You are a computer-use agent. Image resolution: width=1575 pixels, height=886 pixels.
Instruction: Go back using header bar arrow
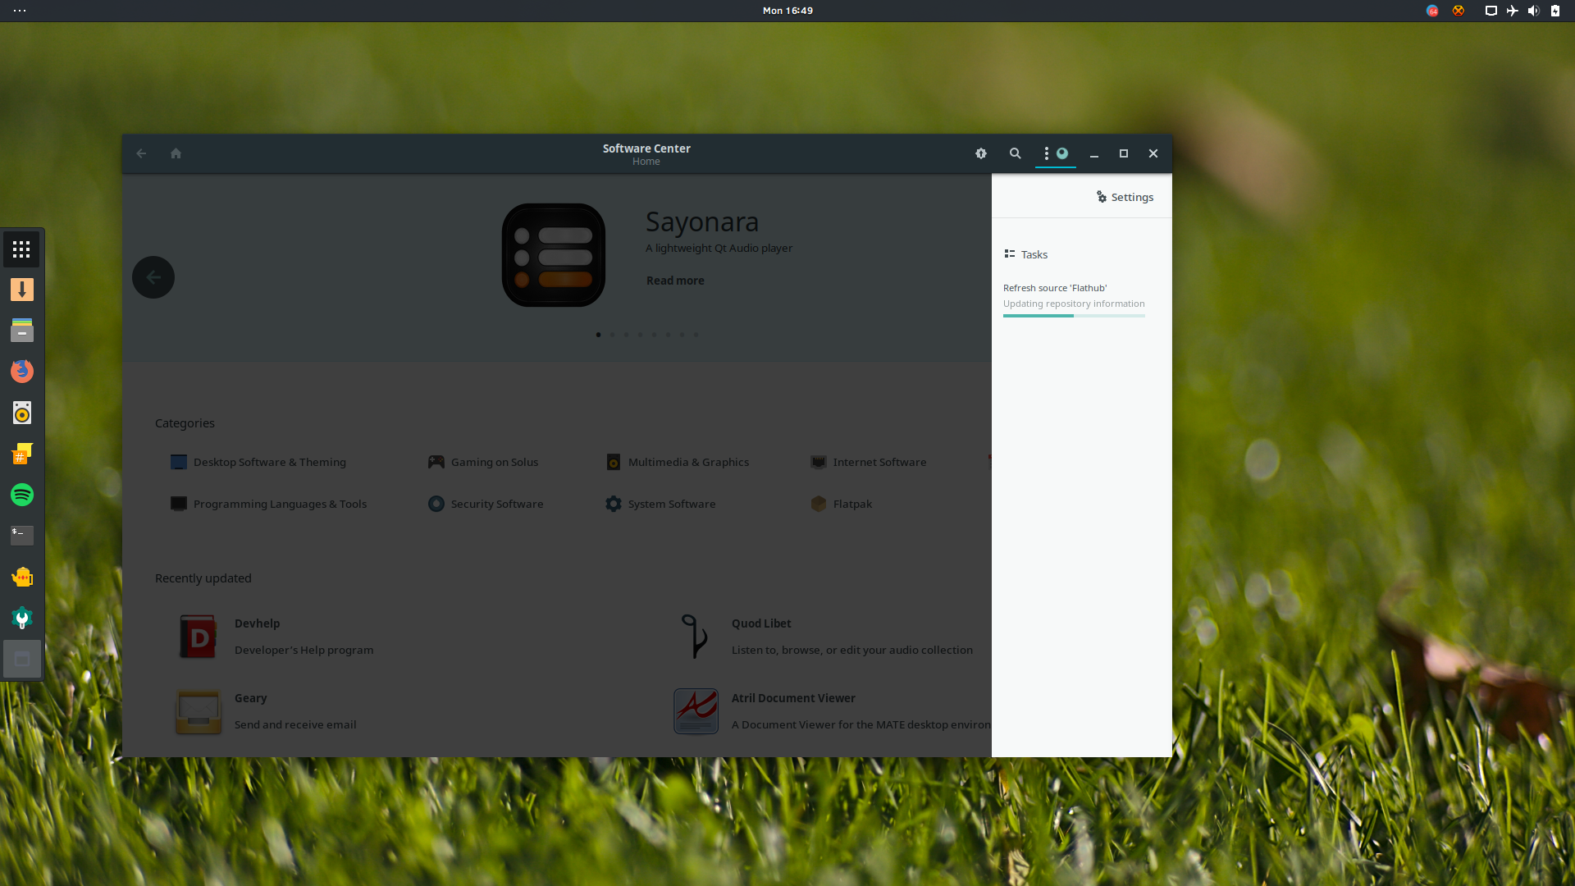[141, 153]
